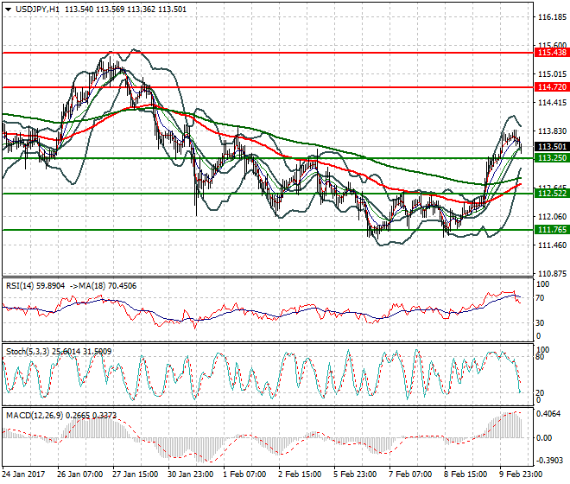Click the 1 Feb 07:00 time label
The image size is (570, 484).
[244, 474]
